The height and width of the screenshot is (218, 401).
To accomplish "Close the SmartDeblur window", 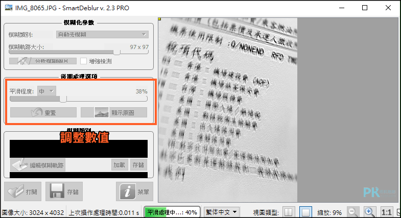I will (388, 8).
